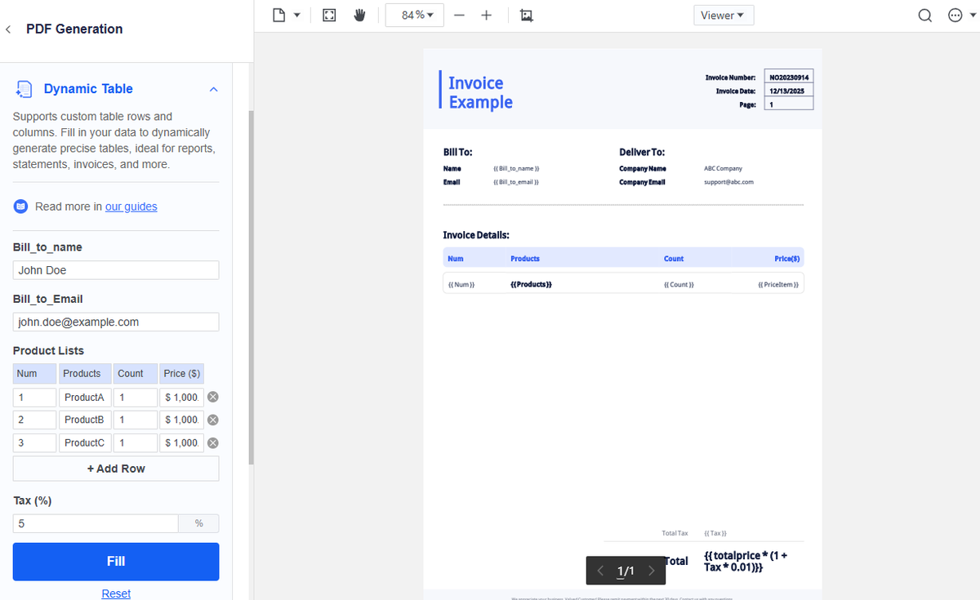The image size is (980, 600).
Task: Go to next page in page navigator
Action: (651, 571)
